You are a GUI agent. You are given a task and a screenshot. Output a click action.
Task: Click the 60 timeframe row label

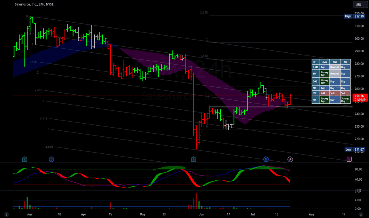[316, 74]
